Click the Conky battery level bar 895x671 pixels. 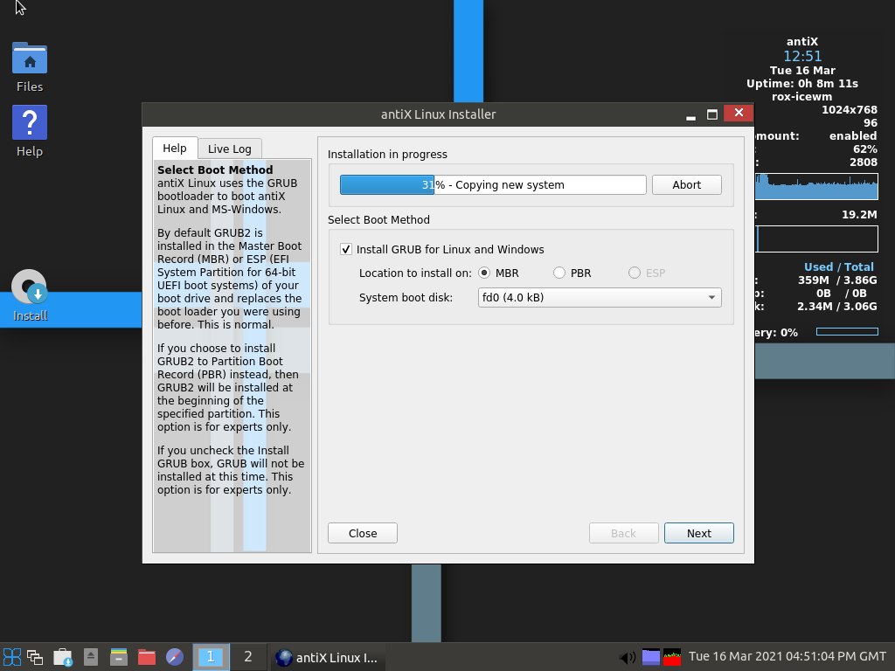(847, 331)
